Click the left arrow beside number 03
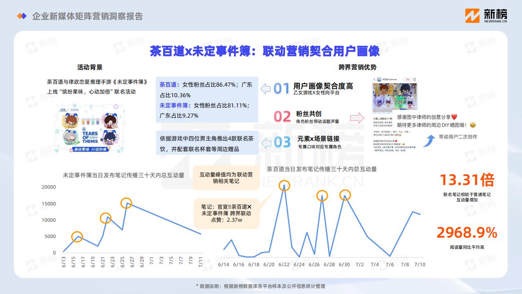Viewport: 522px width, 294px height. coord(265,143)
